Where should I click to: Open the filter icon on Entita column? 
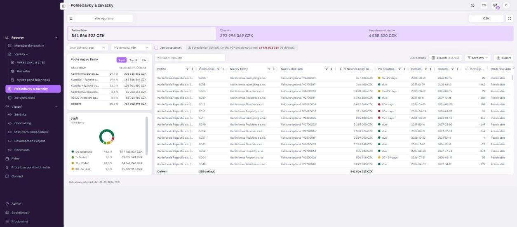[188, 69]
